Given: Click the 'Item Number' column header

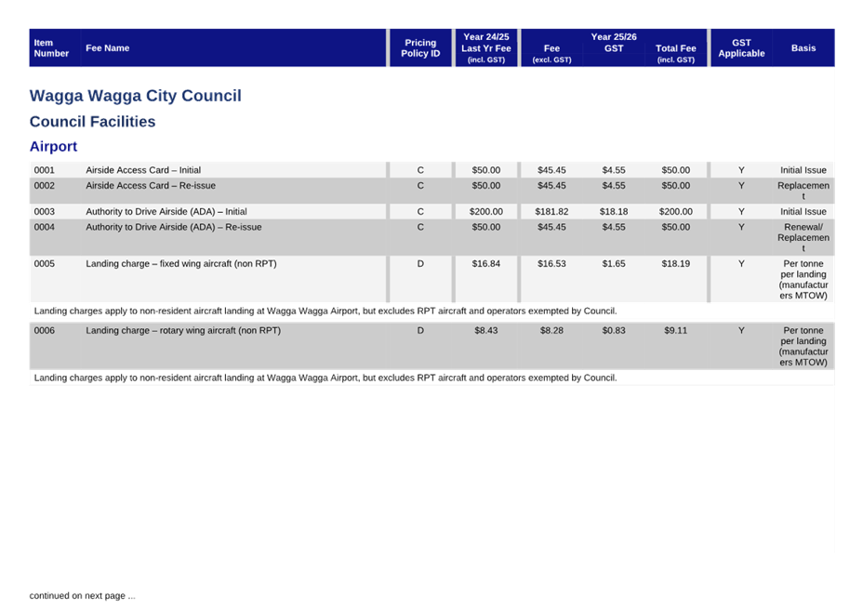Looking at the screenshot, I should point(51,48).
